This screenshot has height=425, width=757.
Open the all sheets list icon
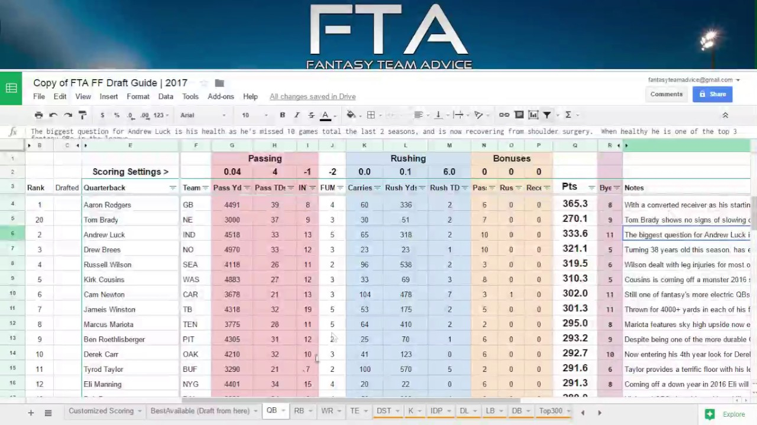(x=48, y=413)
